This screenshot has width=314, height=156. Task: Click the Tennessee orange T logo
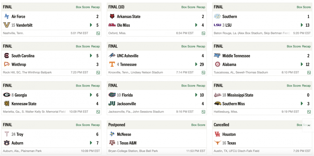(x=112, y=64)
